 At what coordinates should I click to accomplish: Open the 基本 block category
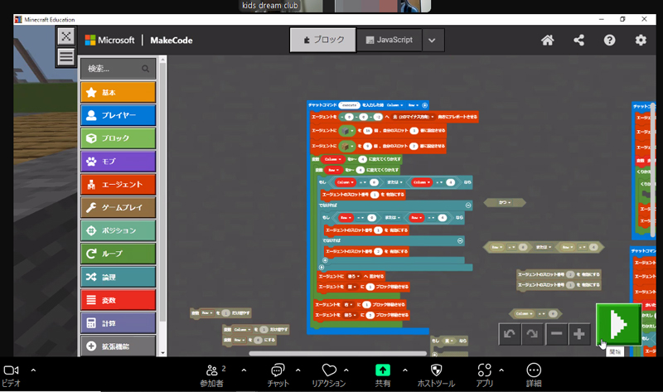119,92
